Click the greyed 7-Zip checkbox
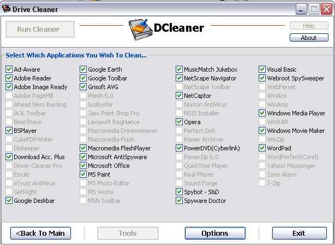 (262, 183)
